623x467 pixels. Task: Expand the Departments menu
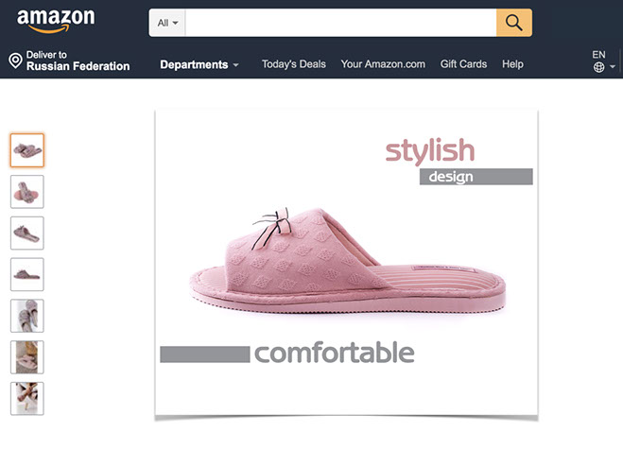(x=199, y=64)
